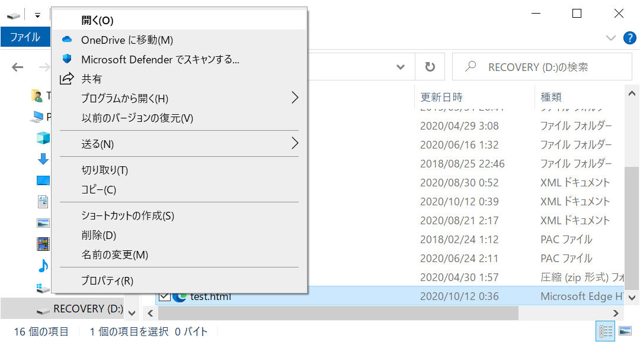Click Desktop icon in sidebar

click(43, 180)
